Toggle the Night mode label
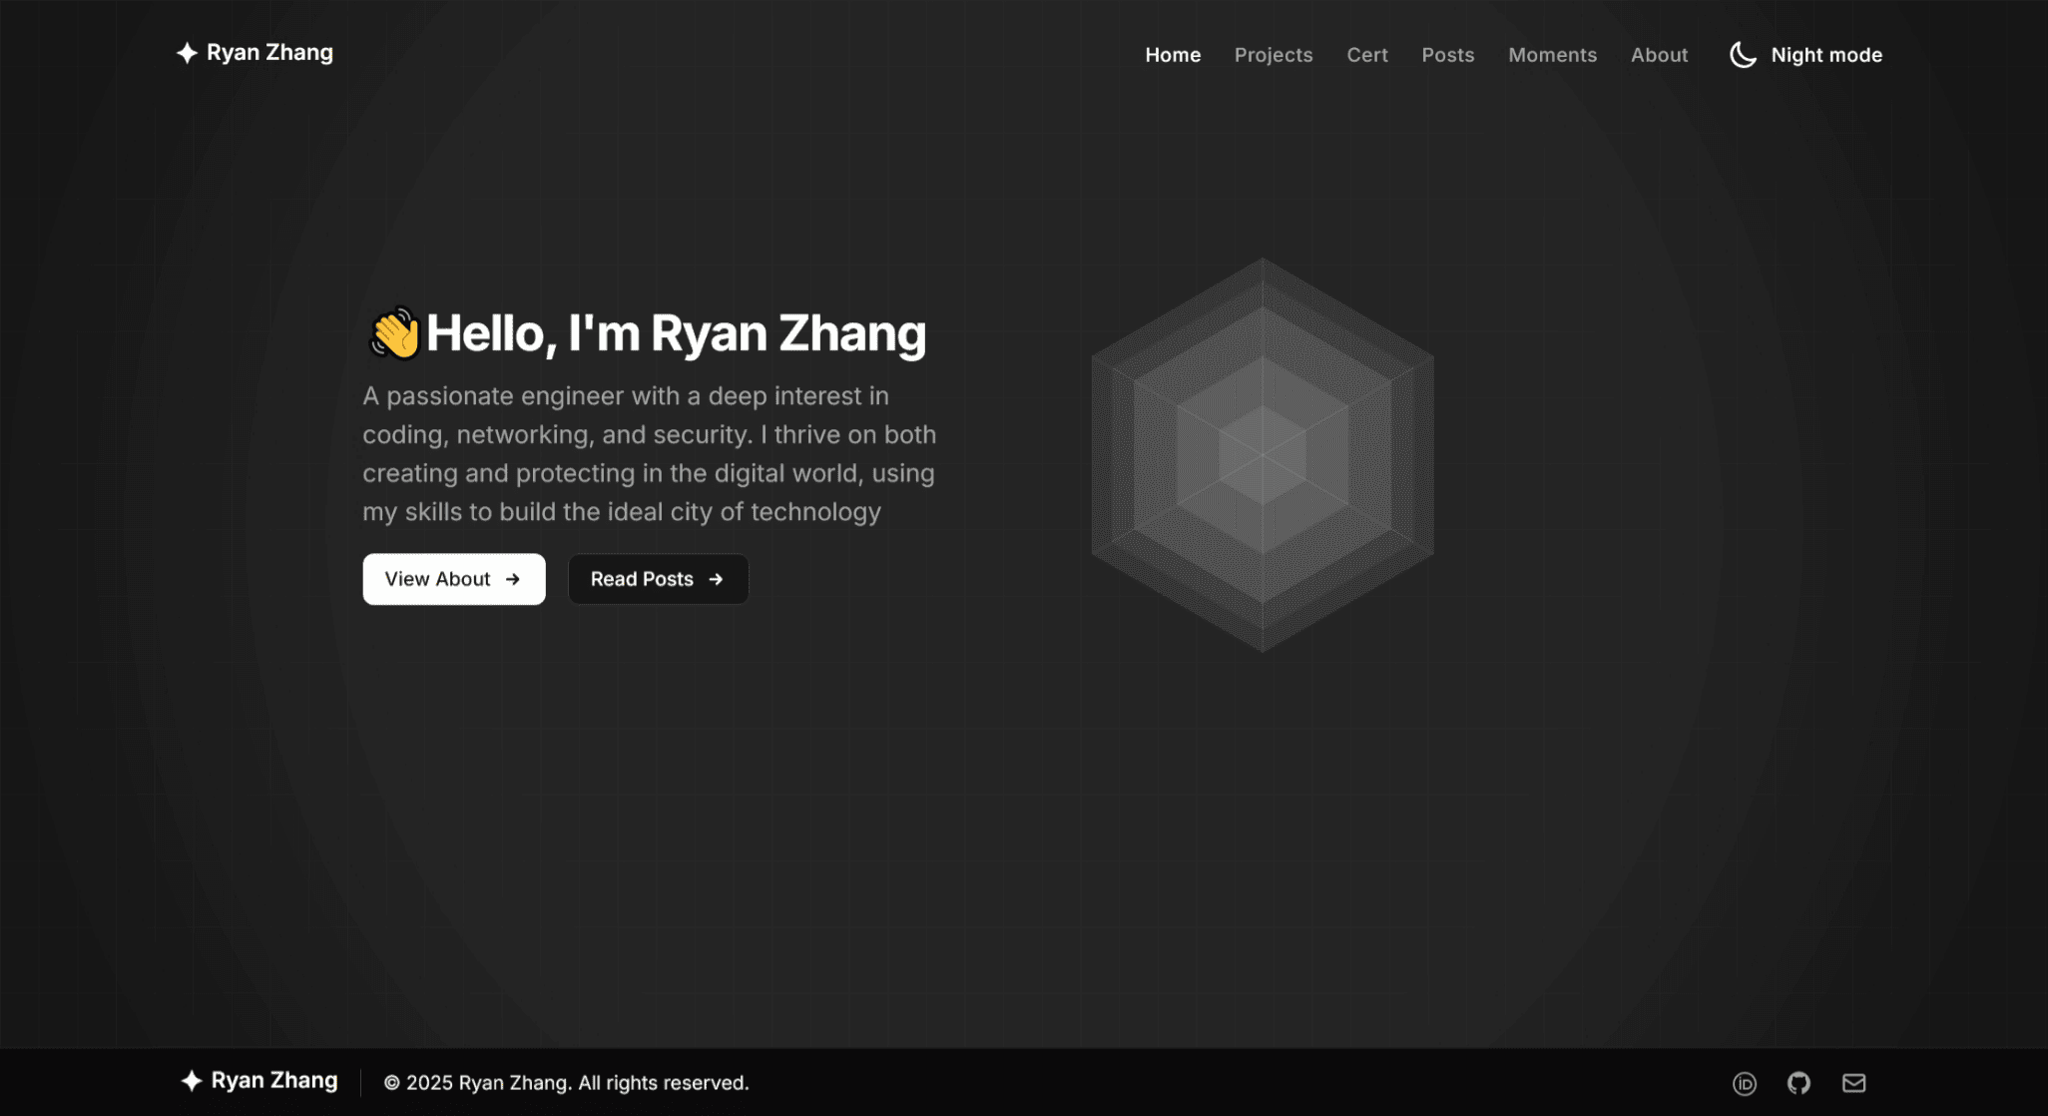This screenshot has width=2048, height=1116. tap(1826, 55)
